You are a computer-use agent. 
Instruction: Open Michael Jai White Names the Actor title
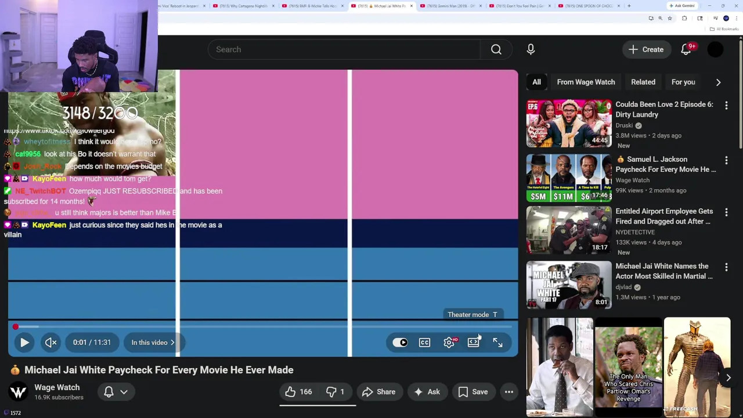664,271
